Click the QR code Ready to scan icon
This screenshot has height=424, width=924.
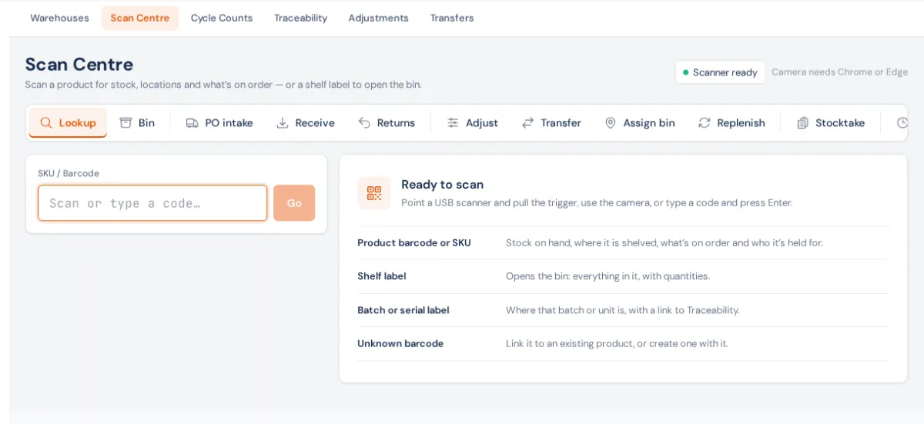click(374, 193)
